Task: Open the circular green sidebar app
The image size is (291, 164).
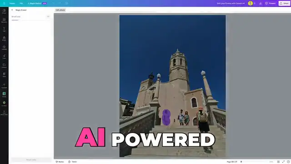Action: [x=4, y=103]
